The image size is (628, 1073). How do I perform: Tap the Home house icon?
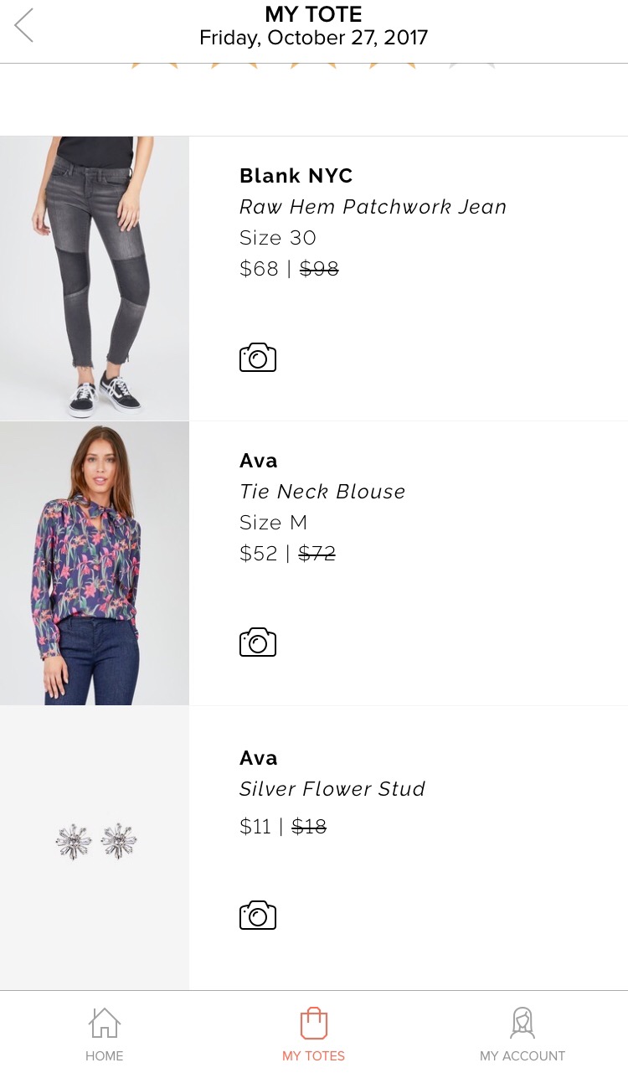[104, 1022]
